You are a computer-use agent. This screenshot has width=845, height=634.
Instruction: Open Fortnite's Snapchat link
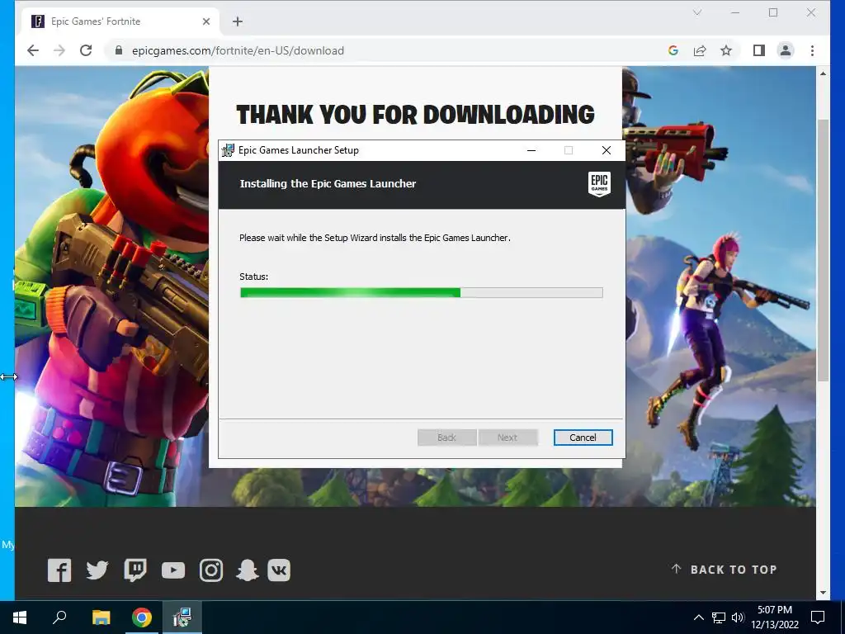[248, 570]
